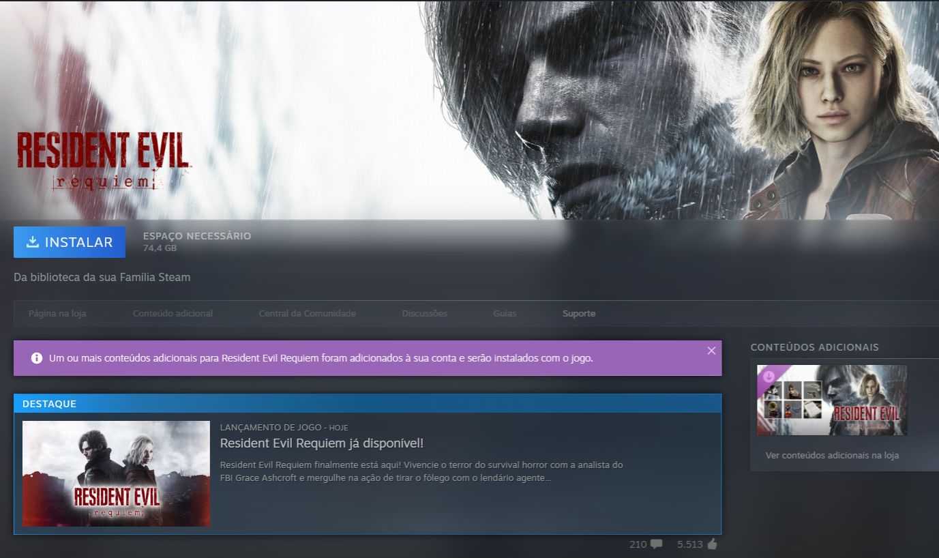This screenshot has width=939, height=558.
Task: Click the thumbs-up likes icon
Action: [713, 544]
